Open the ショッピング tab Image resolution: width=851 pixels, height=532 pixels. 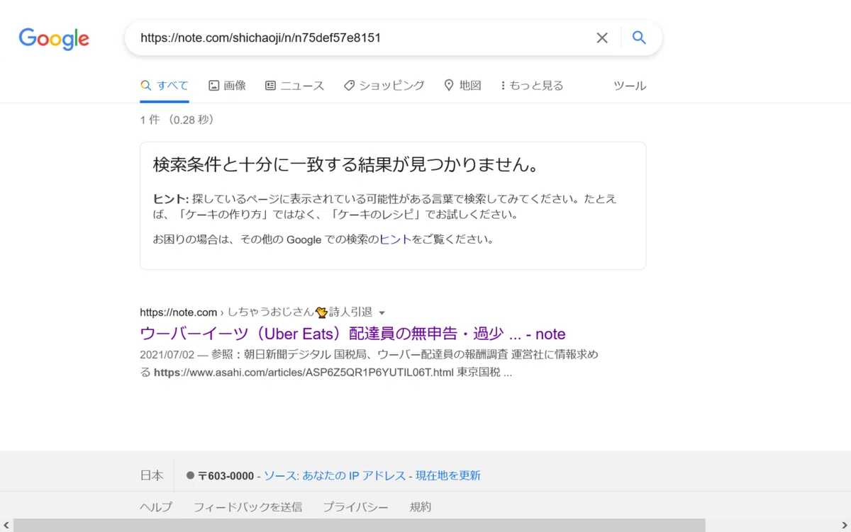[384, 86]
